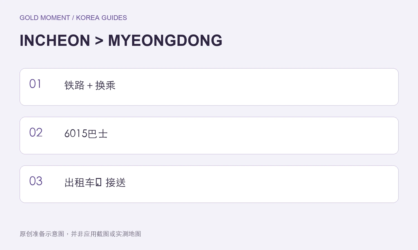Select the number 03 label
This screenshot has height=250, width=418.
click(x=36, y=181)
